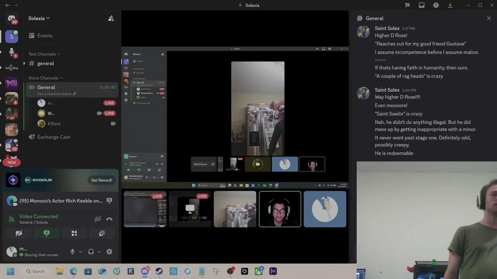
Task: Open the soundboard icon
Action: tap(102, 233)
